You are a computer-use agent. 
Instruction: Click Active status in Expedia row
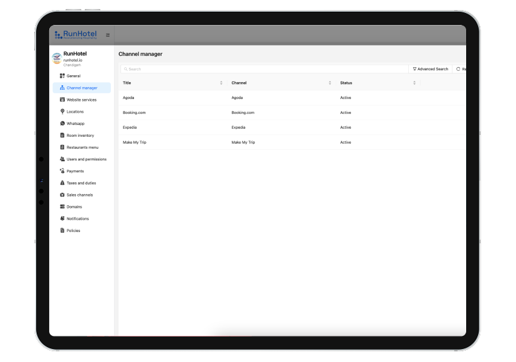tap(345, 127)
